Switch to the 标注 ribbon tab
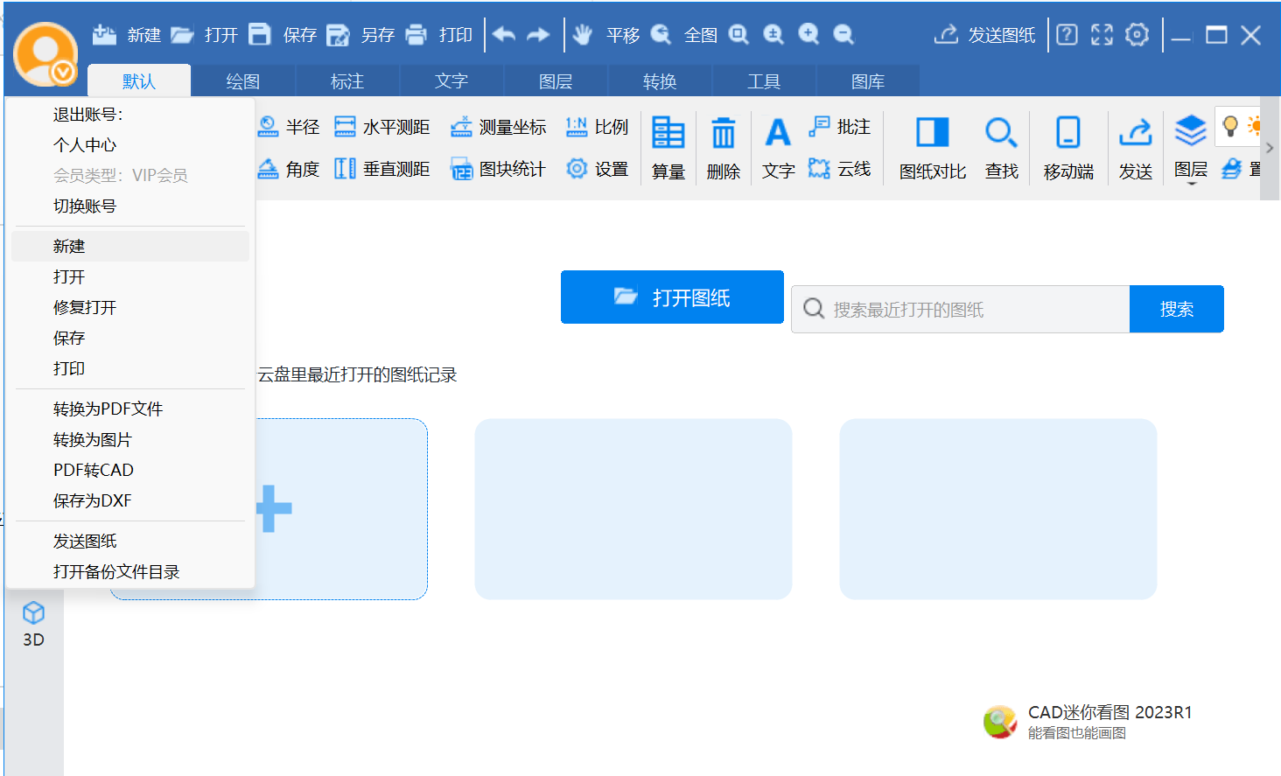1281x776 pixels. click(347, 81)
